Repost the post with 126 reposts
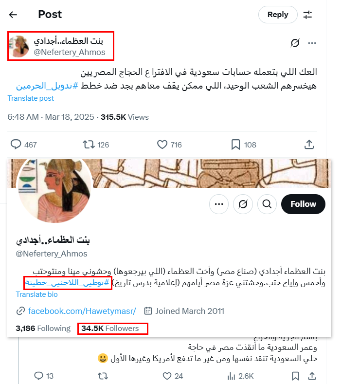 [89, 145]
